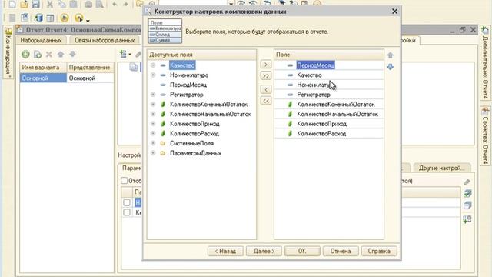This screenshot has width=492, height=277.
Task: Move variant down with grey down arrow
Action: click(72, 55)
